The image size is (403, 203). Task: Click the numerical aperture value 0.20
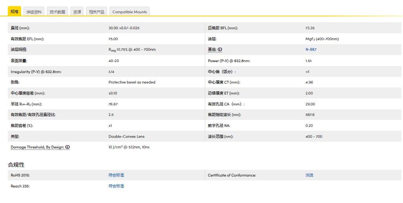pos(309,126)
